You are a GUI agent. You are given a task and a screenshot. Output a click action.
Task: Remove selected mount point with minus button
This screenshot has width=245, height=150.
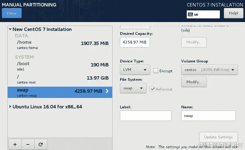pos(28,144)
